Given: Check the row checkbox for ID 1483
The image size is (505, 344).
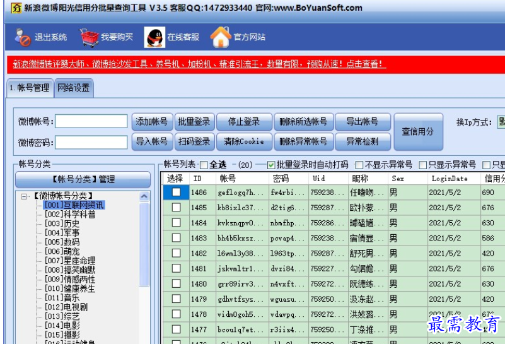Looking at the screenshot, I should [x=176, y=238].
